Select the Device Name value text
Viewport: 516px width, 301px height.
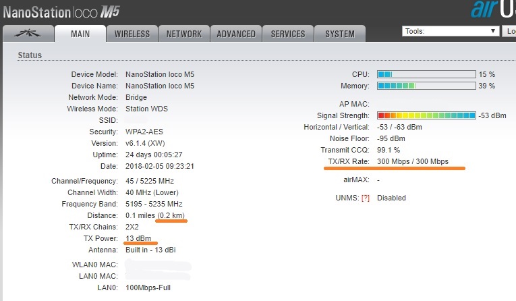click(160, 86)
